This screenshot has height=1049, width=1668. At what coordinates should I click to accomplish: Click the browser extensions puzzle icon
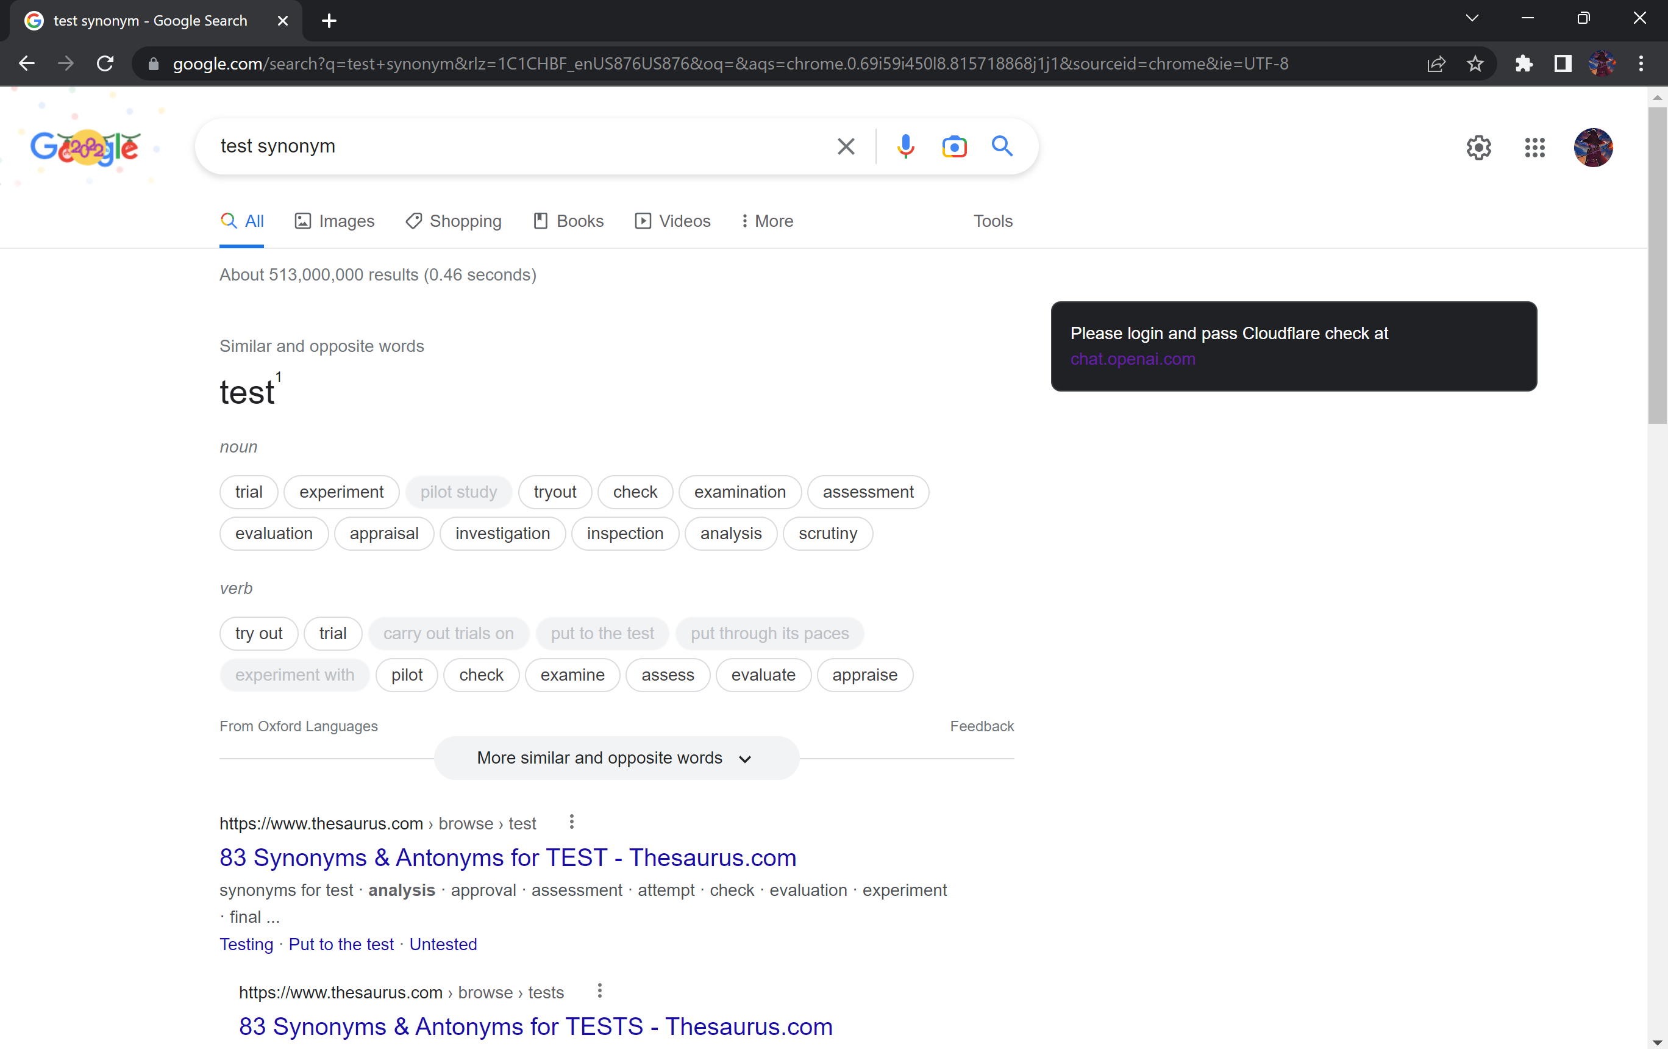(x=1524, y=64)
